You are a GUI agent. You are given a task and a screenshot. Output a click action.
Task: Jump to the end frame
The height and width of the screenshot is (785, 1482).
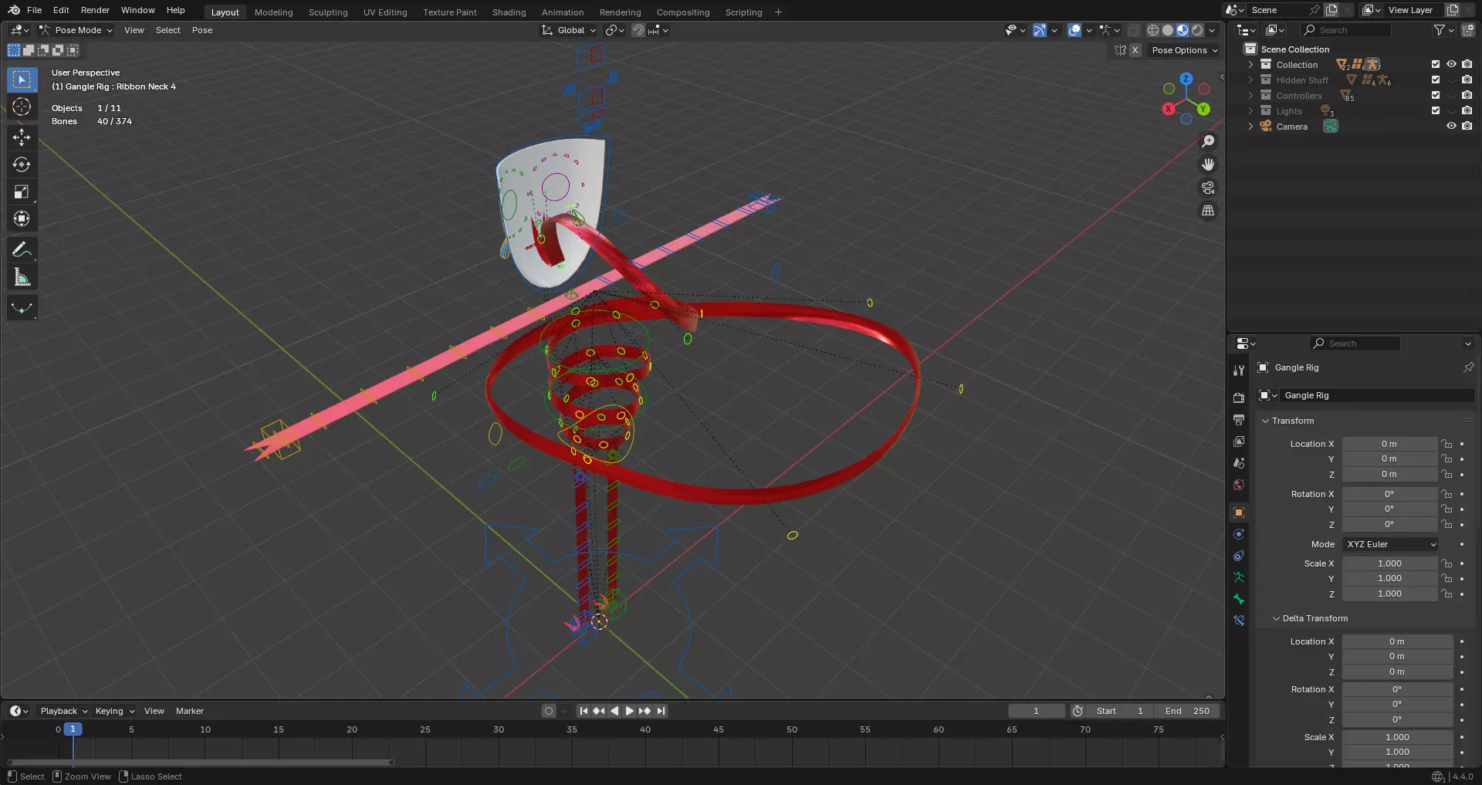click(661, 711)
